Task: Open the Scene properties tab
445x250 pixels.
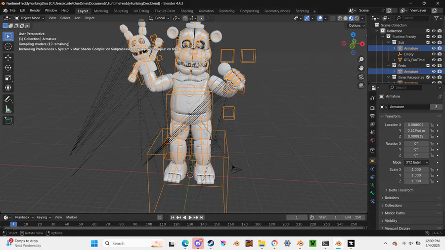Action: (372, 132)
